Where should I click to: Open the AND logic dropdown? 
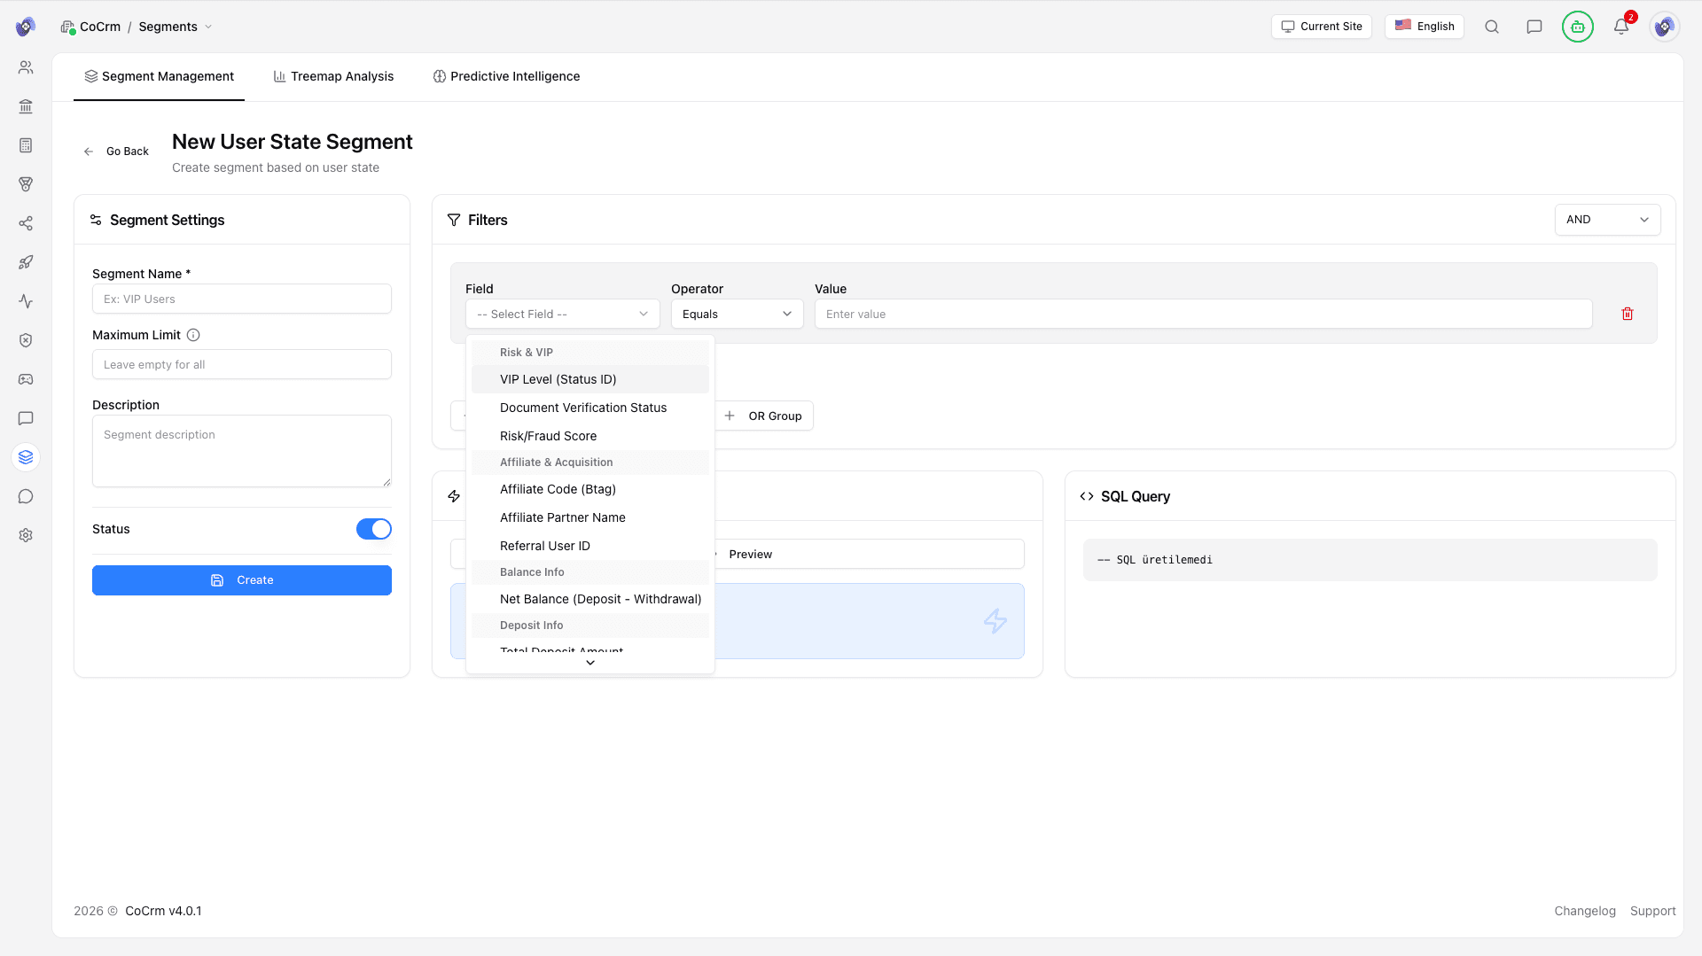pyautogui.click(x=1607, y=219)
